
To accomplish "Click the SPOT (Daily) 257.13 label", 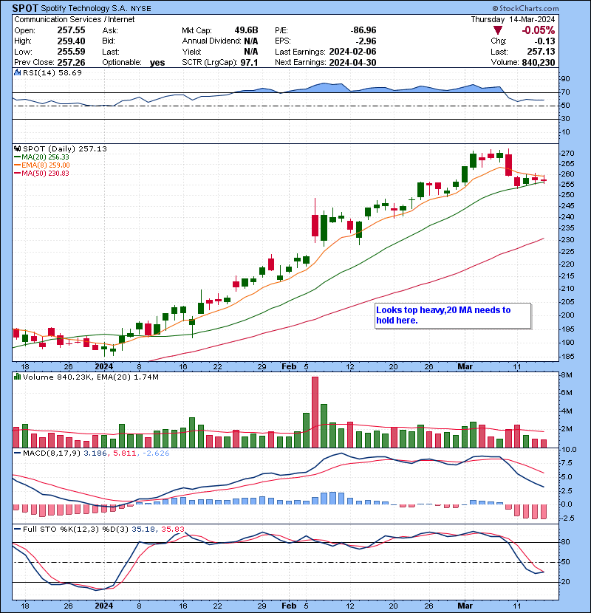I will pos(65,148).
